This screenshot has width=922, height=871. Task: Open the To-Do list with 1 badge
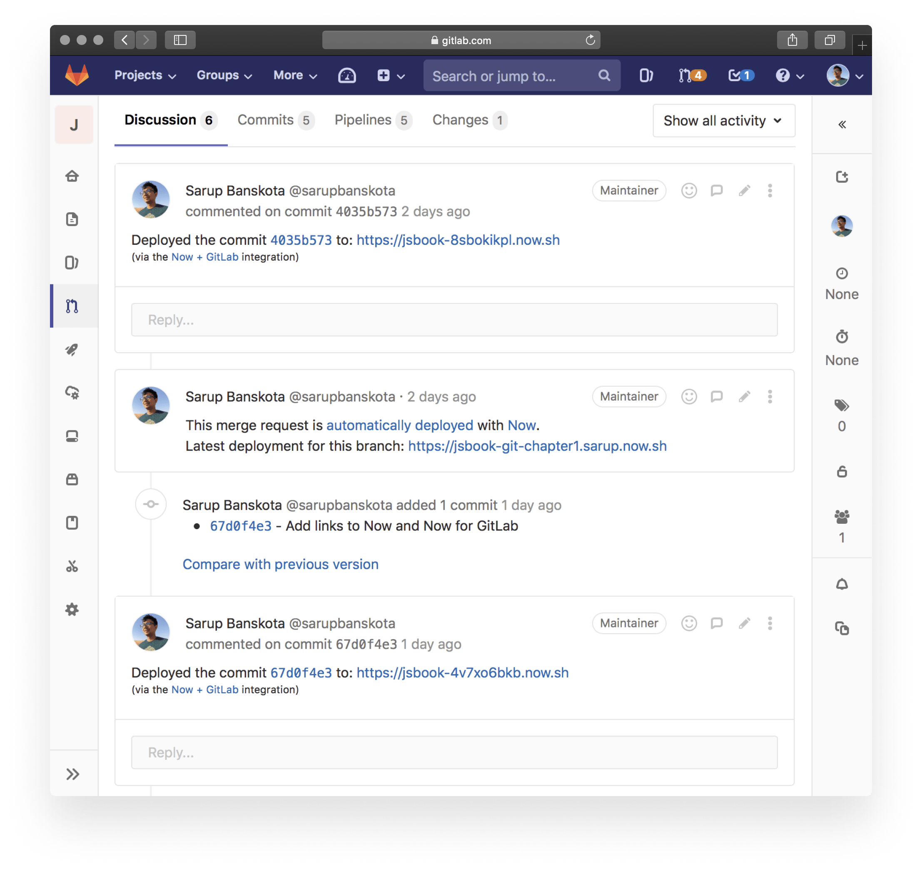tap(741, 75)
